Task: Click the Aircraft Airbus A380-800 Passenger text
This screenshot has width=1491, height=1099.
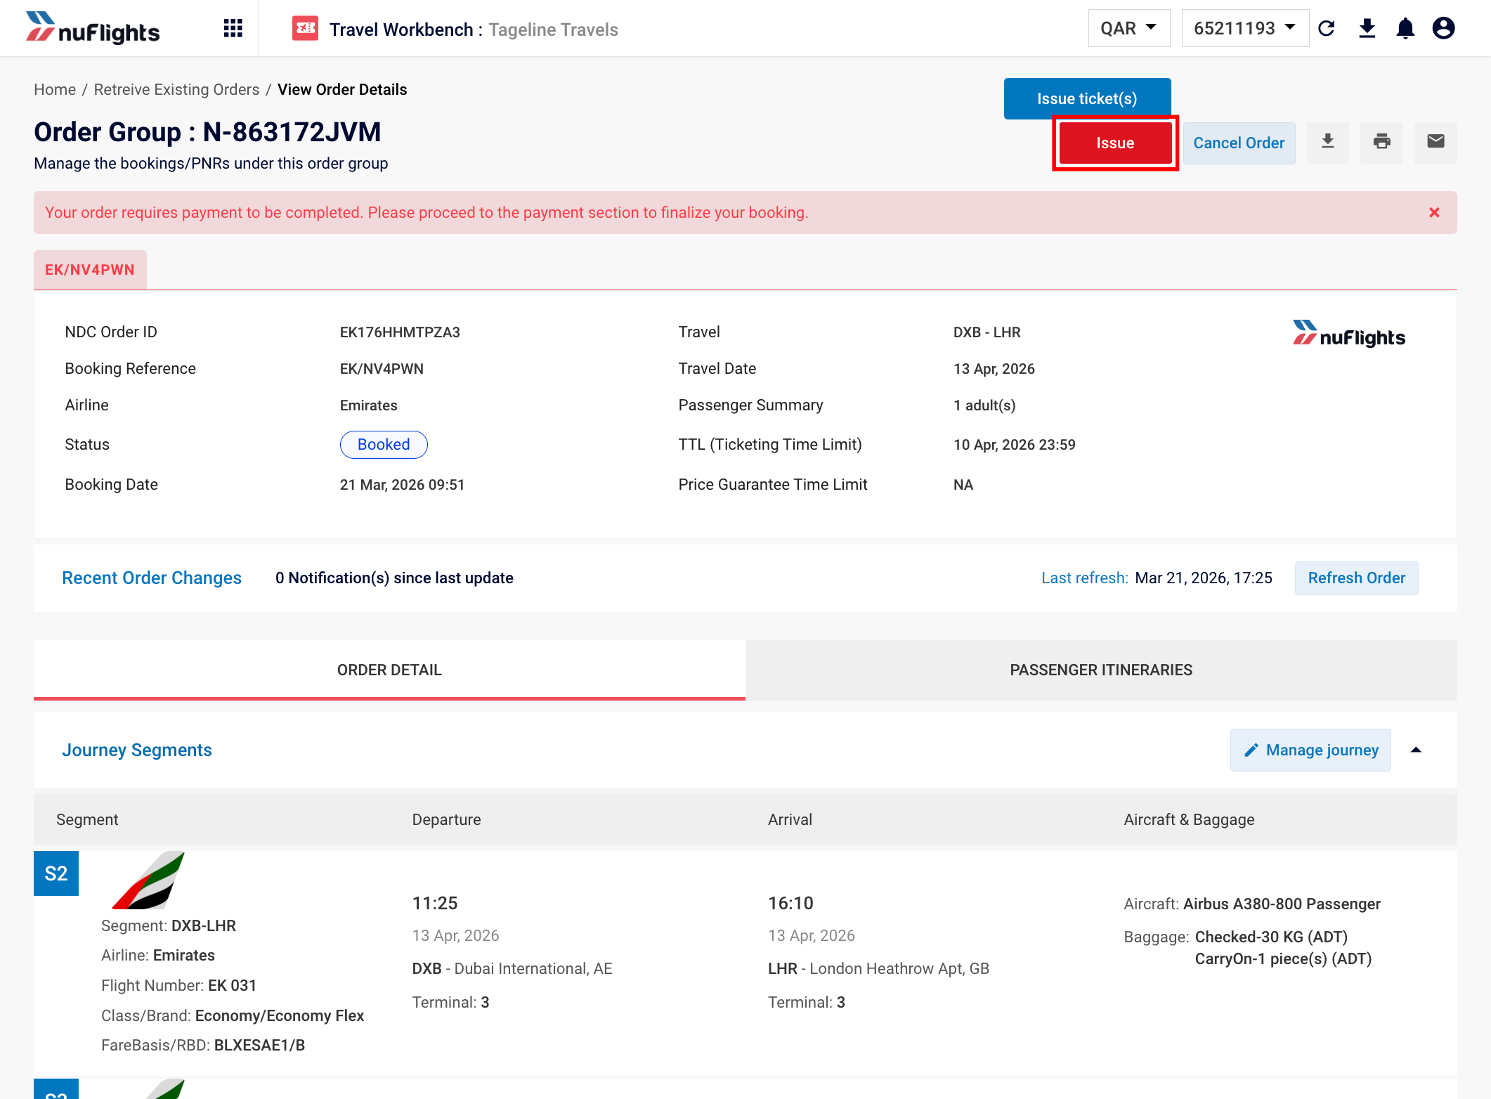Action: point(1252,904)
